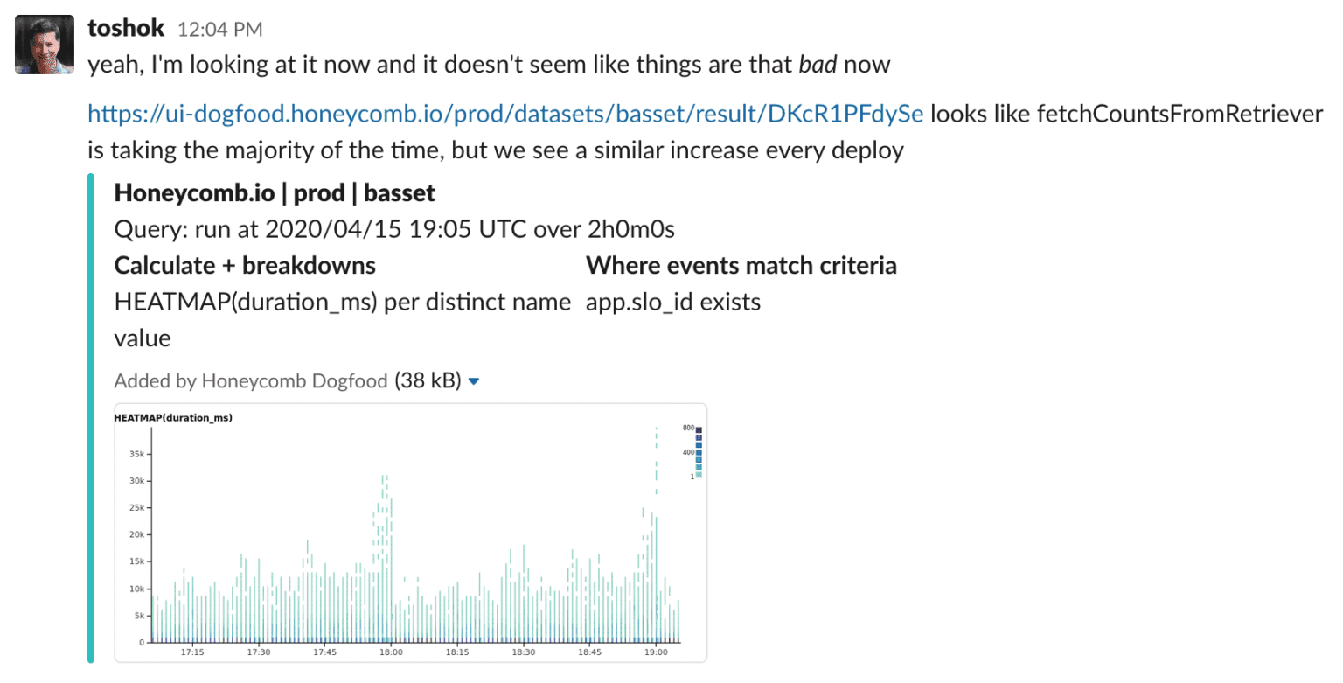Click the 18:00 marker on time axis

pyautogui.click(x=391, y=652)
